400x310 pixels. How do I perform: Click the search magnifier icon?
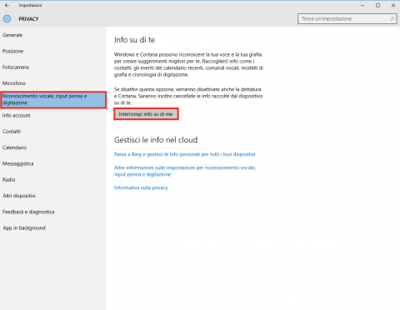[392, 18]
